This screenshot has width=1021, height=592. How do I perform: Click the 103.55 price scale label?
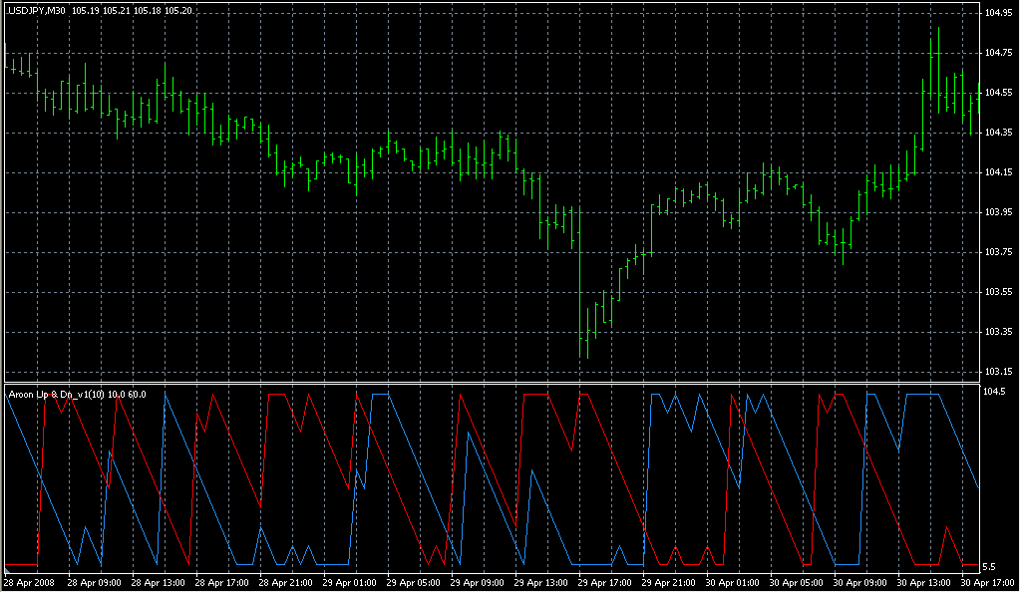click(999, 292)
